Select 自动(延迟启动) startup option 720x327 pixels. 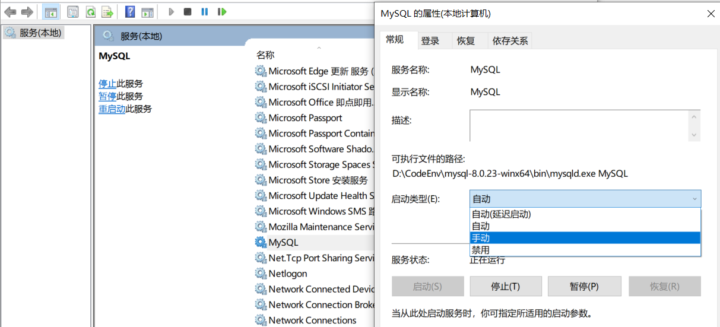pyautogui.click(x=585, y=214)
